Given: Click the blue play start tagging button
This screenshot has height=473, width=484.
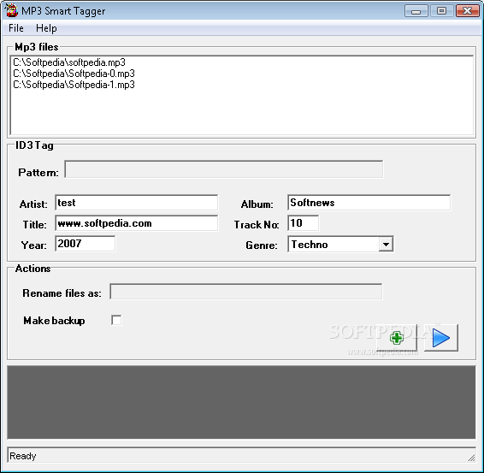Looking at the screenshot, I should pyautogui.click(x=440, y=338).
